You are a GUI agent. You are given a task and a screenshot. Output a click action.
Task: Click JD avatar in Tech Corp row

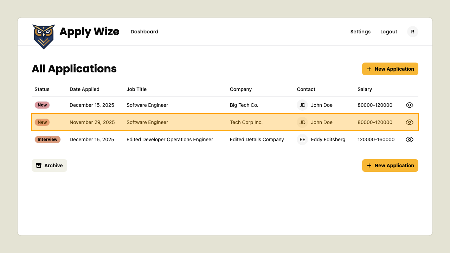[x=302, y=122]
